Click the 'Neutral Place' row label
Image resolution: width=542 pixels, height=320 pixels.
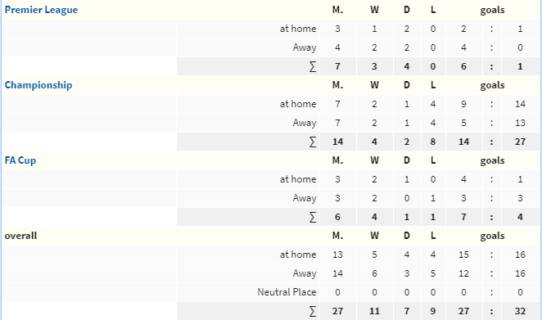(287, 292)
